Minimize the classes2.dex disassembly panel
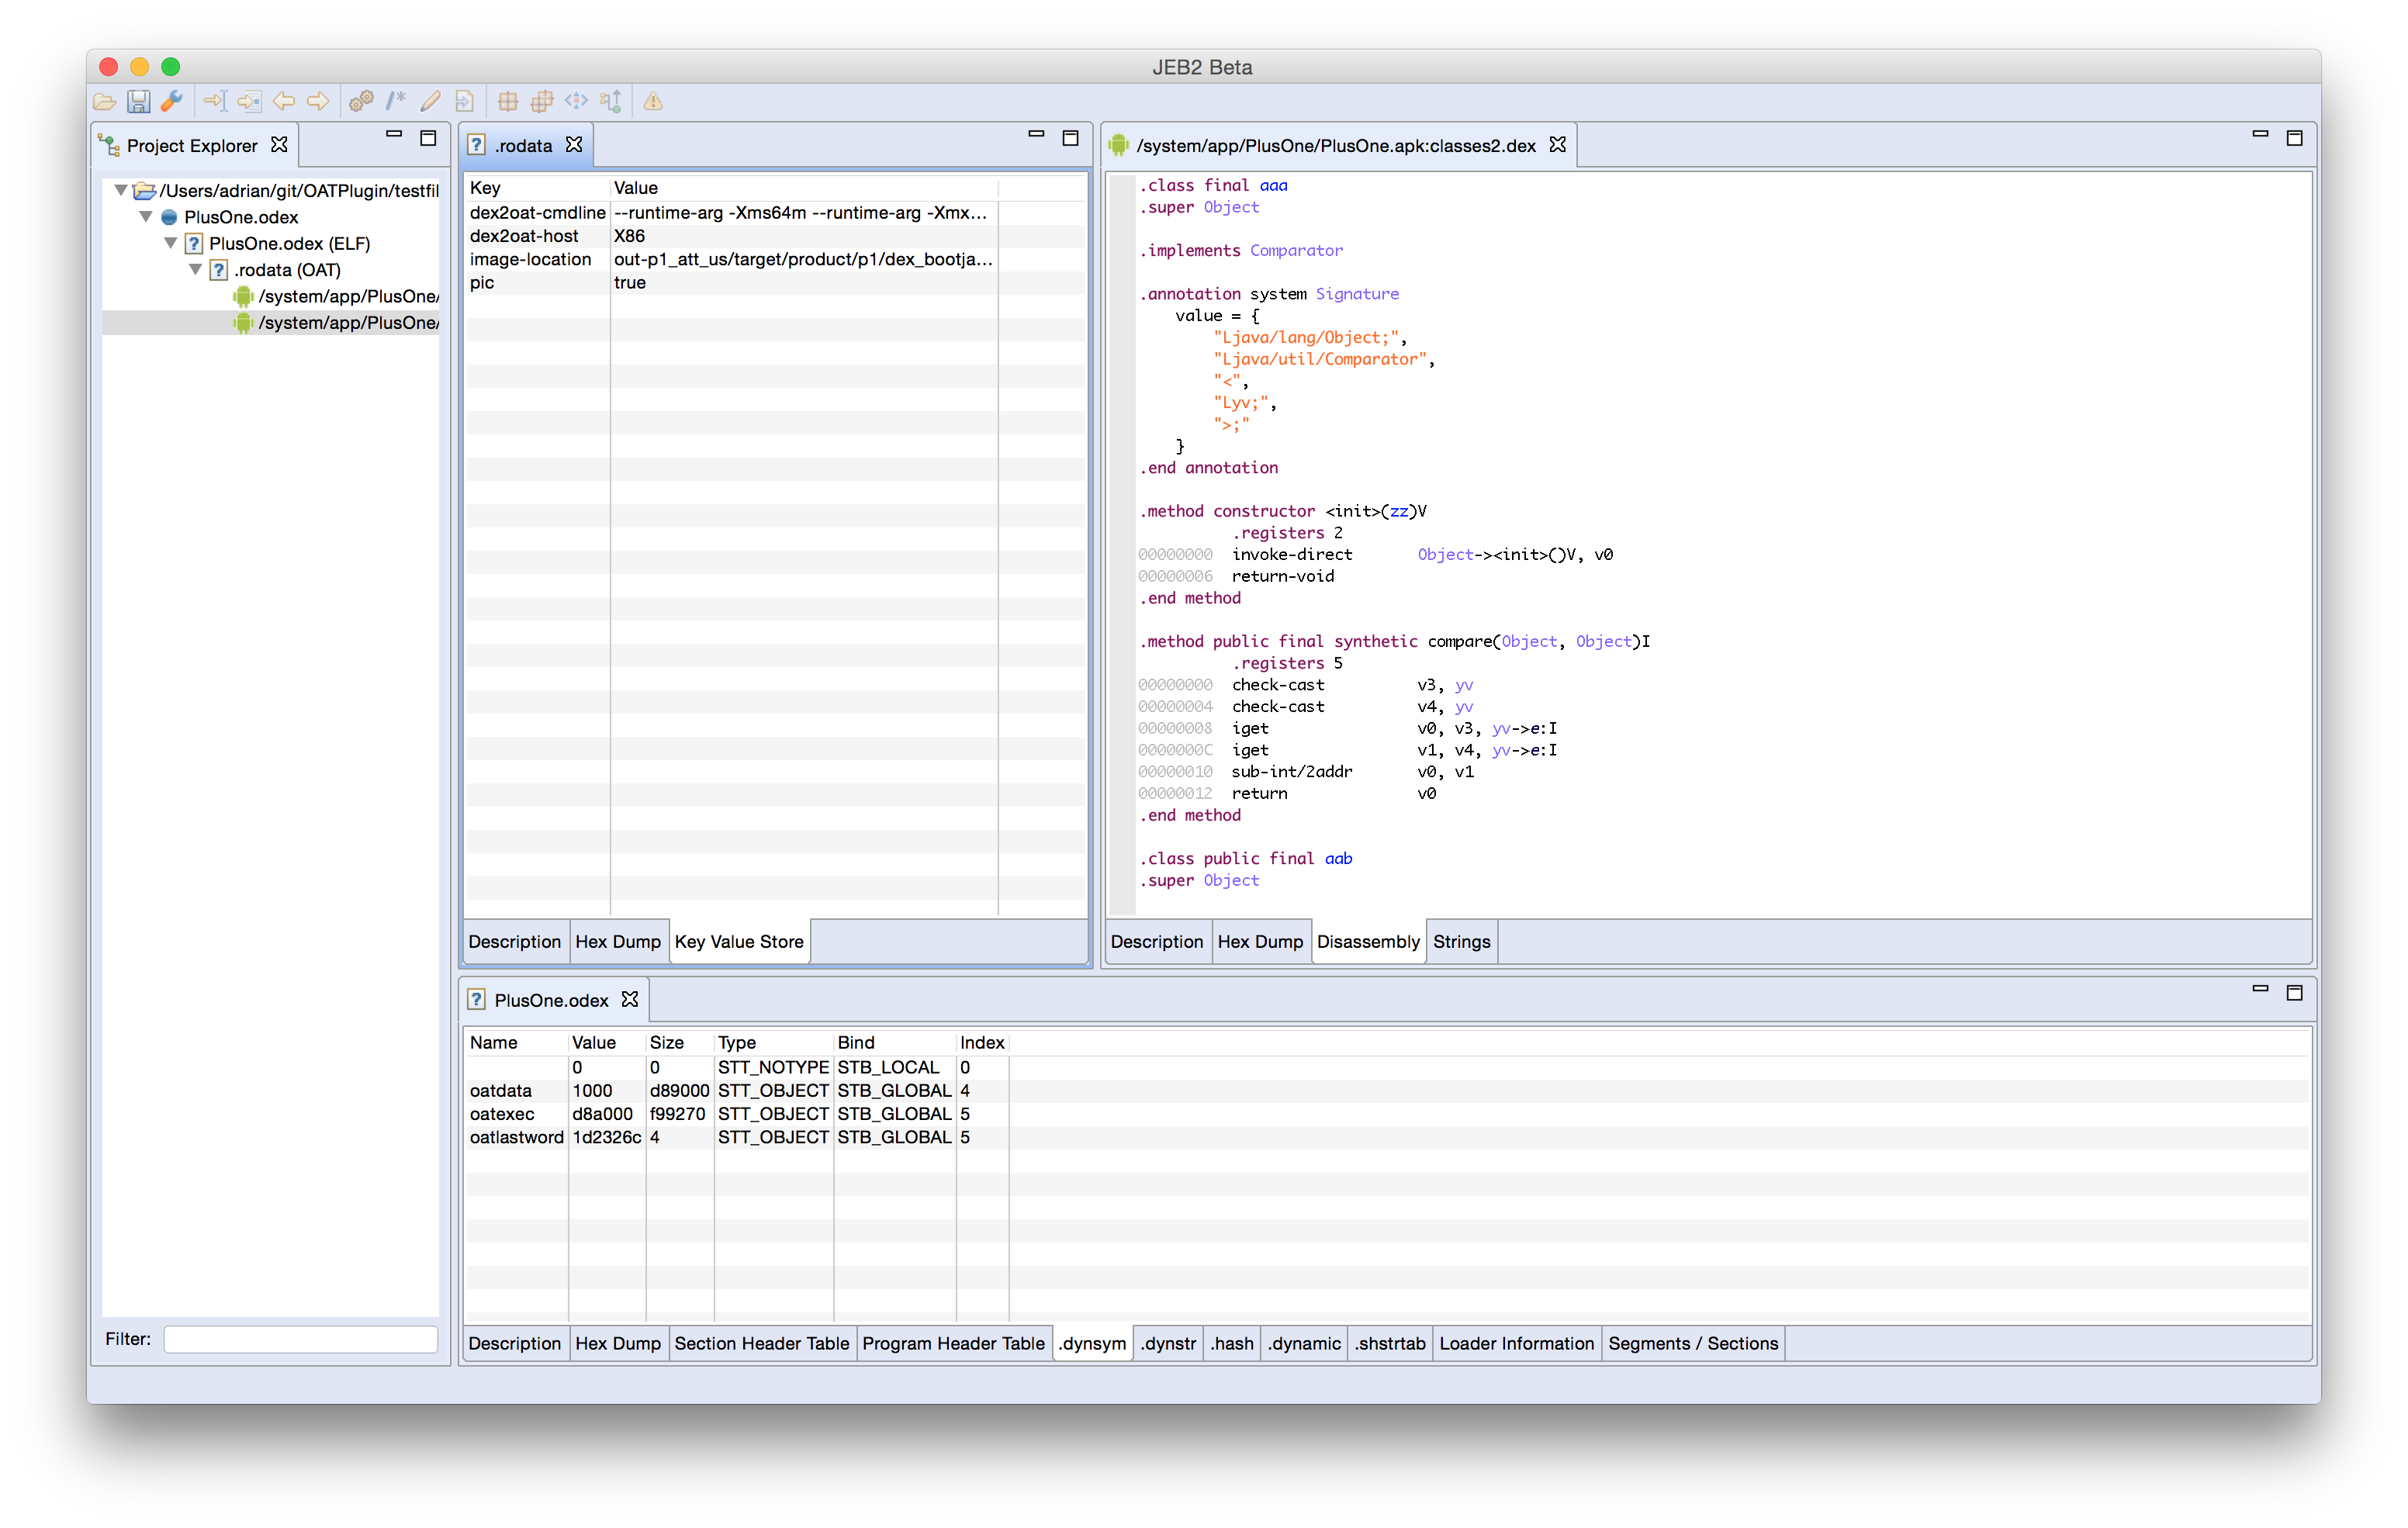This screenshot has height=1528, width=2408. point(2260,134)
